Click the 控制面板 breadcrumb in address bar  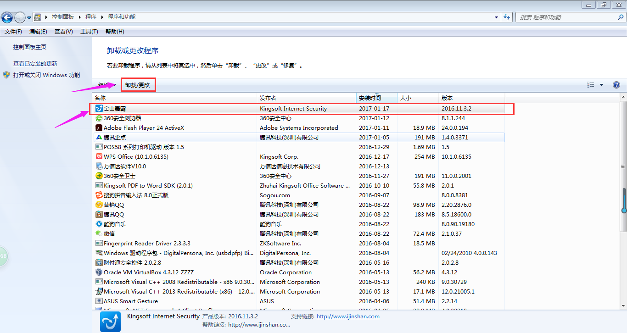click(x=63, y=17)
